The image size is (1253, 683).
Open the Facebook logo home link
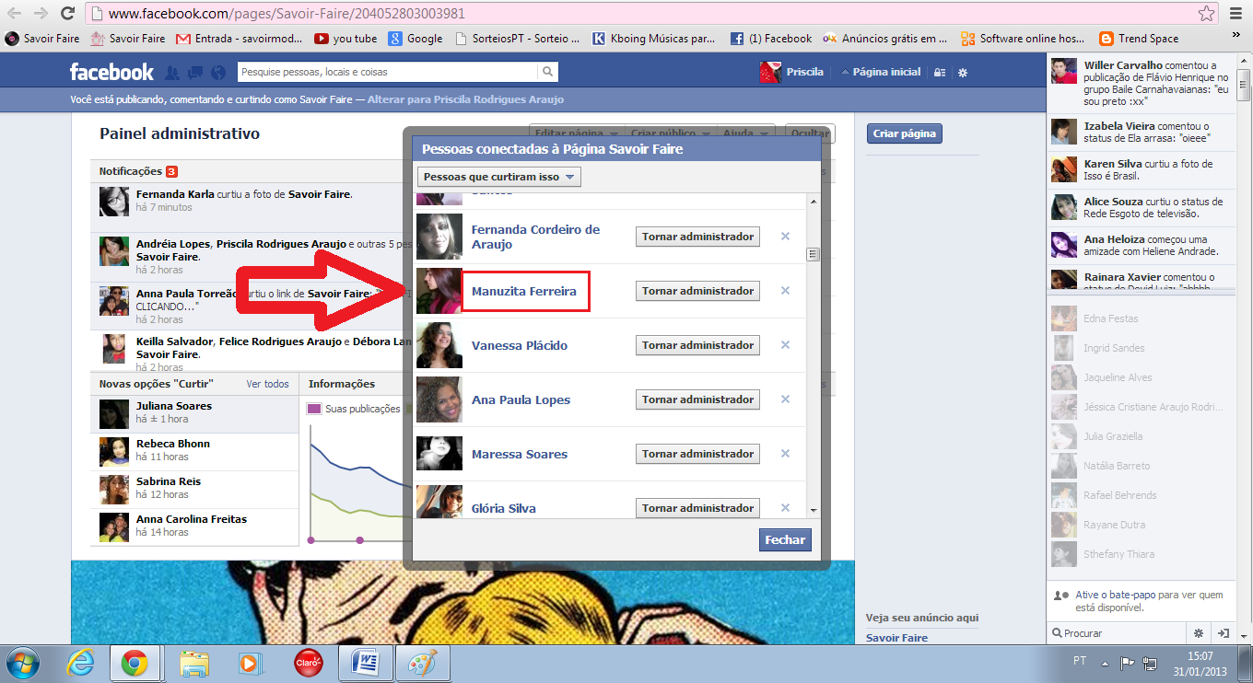111,72
